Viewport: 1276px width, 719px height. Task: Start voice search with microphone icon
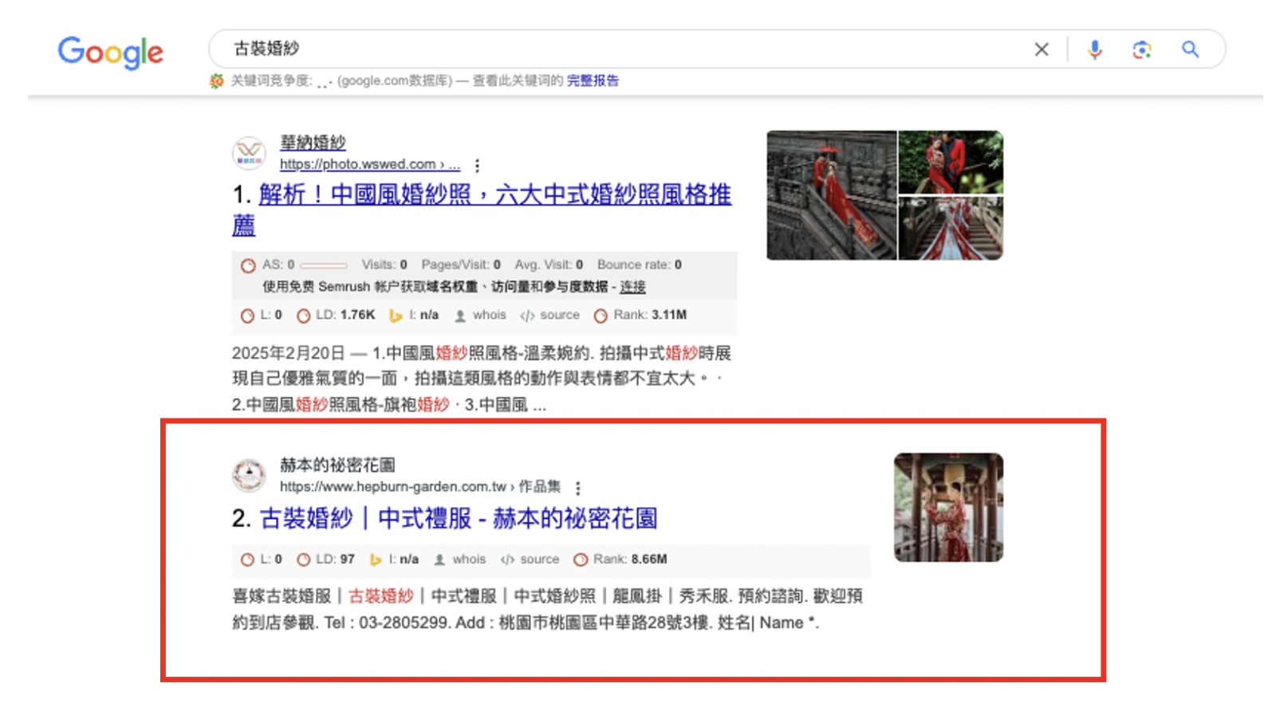pyautogui.click(x=1094, y=49)
